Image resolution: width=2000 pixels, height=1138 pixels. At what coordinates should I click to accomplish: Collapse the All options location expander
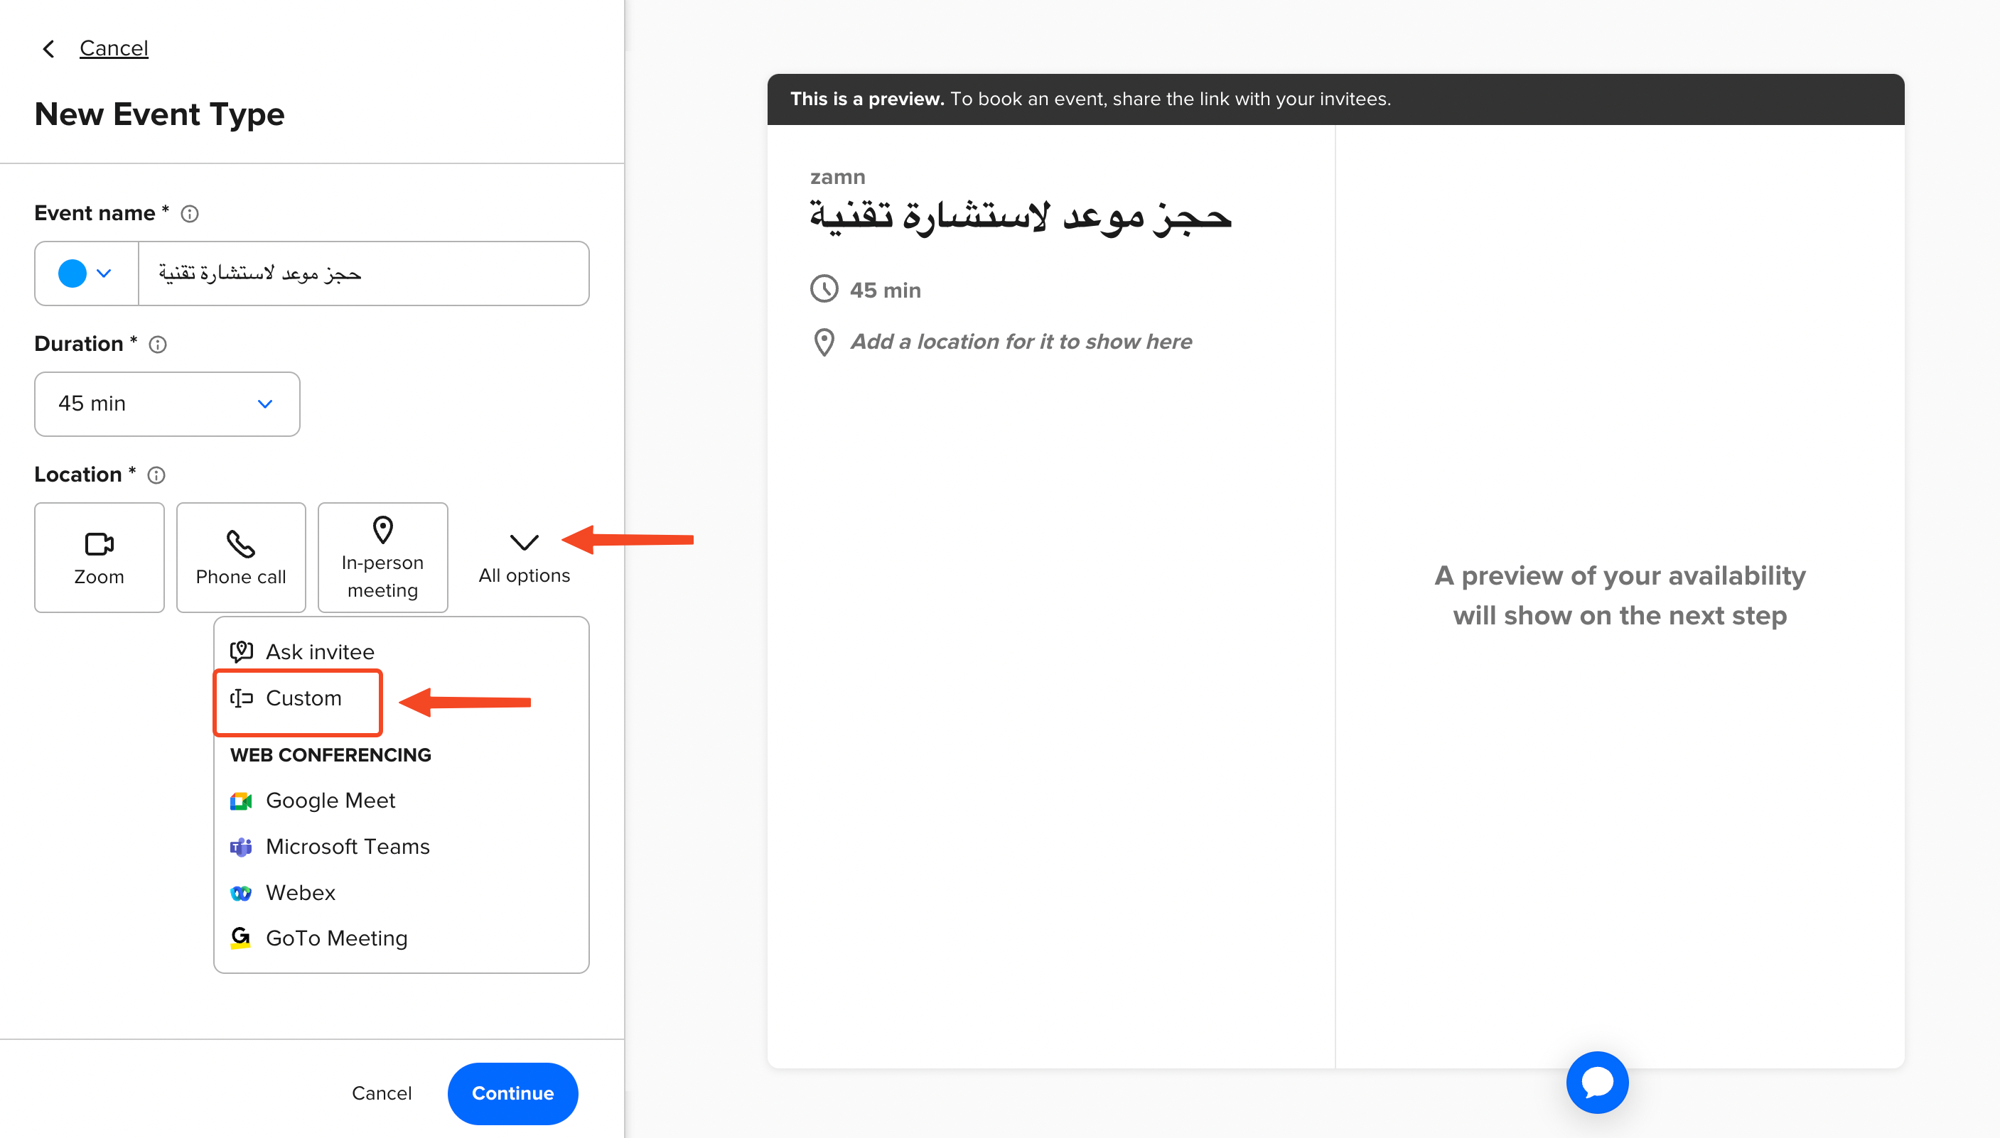tap(524, 558)
